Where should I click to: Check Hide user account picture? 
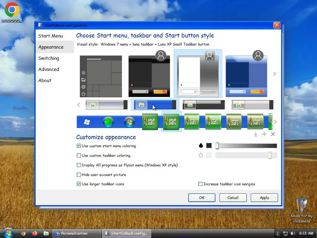(101, 175)
